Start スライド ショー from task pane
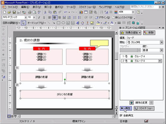The image size is (166, 124). click(x=144, y=108)
